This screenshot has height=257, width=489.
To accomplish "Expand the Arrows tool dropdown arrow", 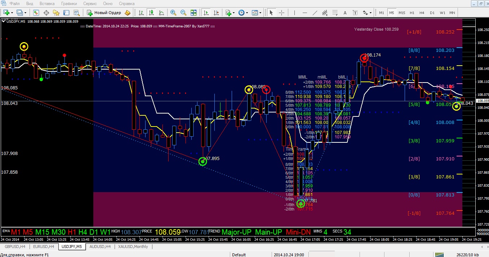I will 371,13.
